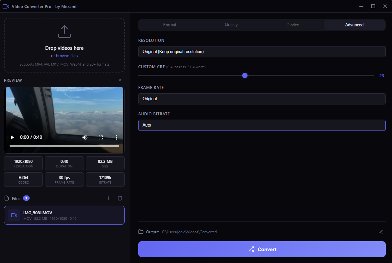Close the preview panel
Viewport: 392px width, 263px height.
tap(120, 80)
